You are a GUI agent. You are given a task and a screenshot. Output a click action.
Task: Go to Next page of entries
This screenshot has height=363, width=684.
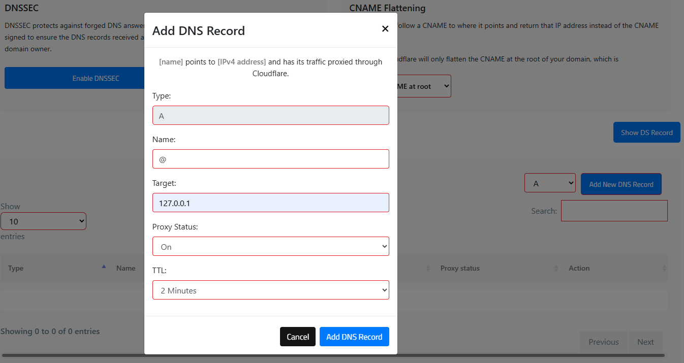(645, 342)
